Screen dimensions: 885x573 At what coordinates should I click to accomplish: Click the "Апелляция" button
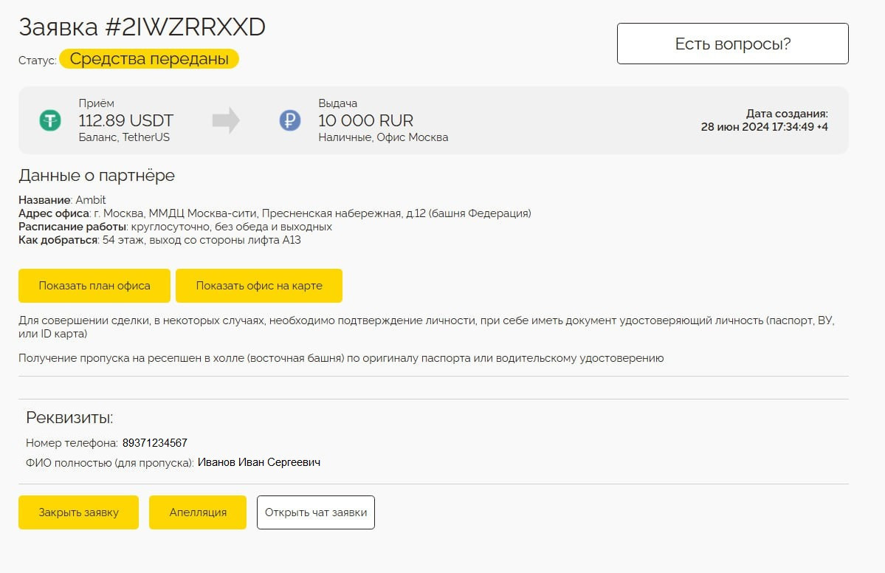click(198, 512)
